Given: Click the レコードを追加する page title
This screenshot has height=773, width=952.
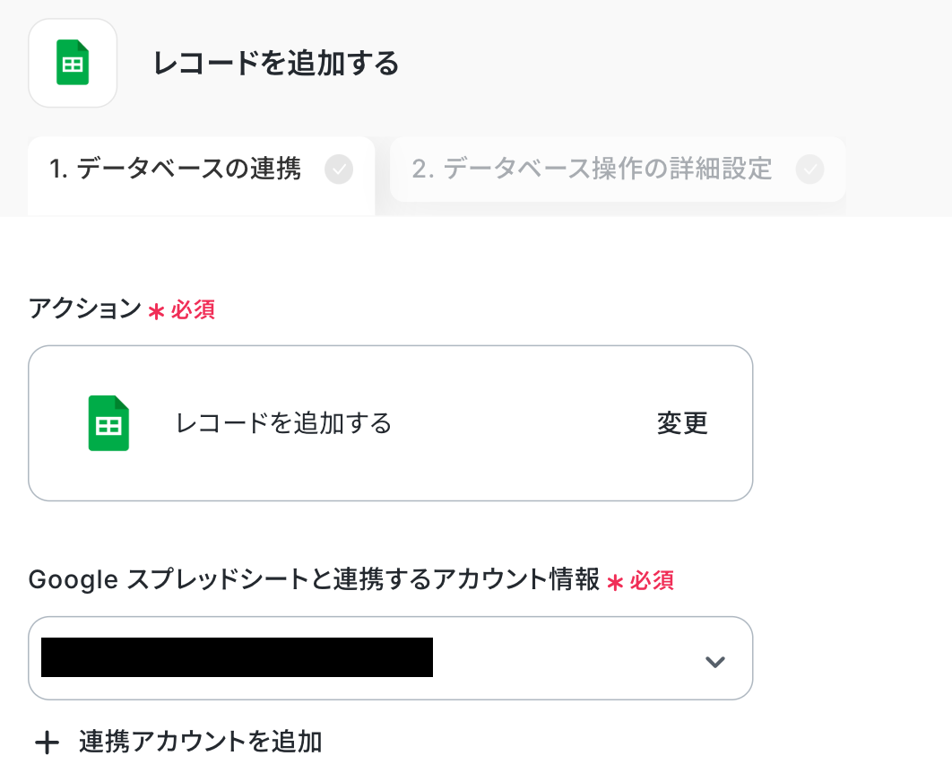Looking at the screenshot, I should 276,64.
